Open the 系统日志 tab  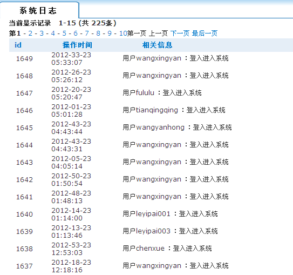[38, 10]
